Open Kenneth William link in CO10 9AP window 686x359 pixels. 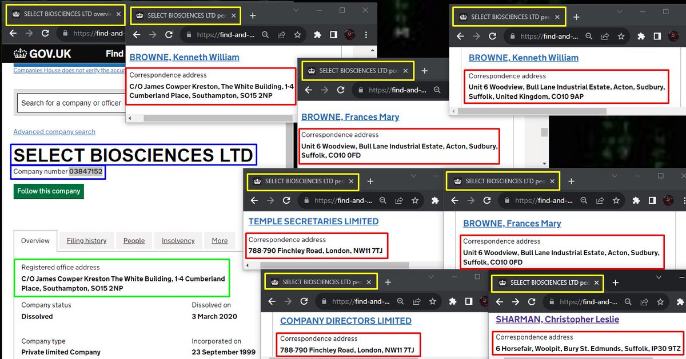tap(524, 58)
